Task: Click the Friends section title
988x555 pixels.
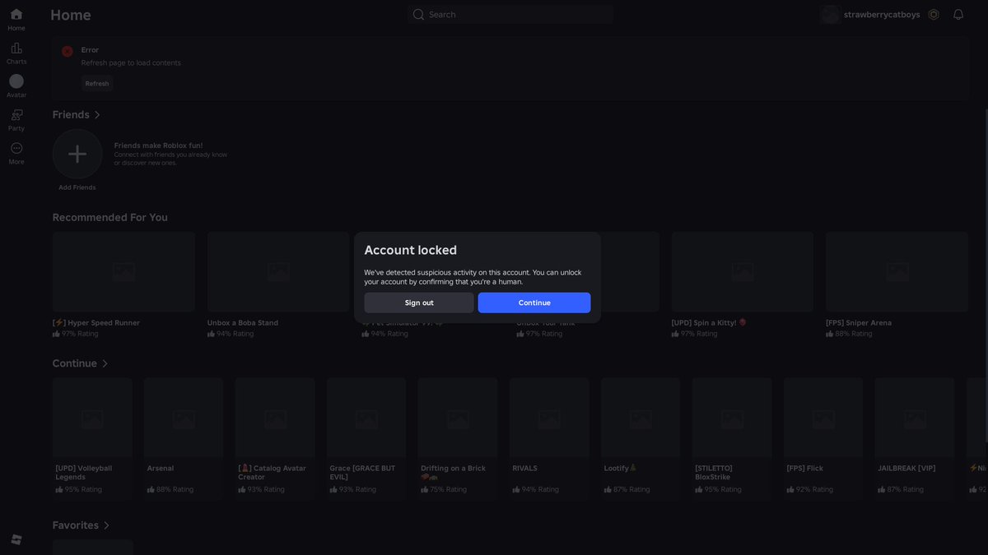Action: 71,115
